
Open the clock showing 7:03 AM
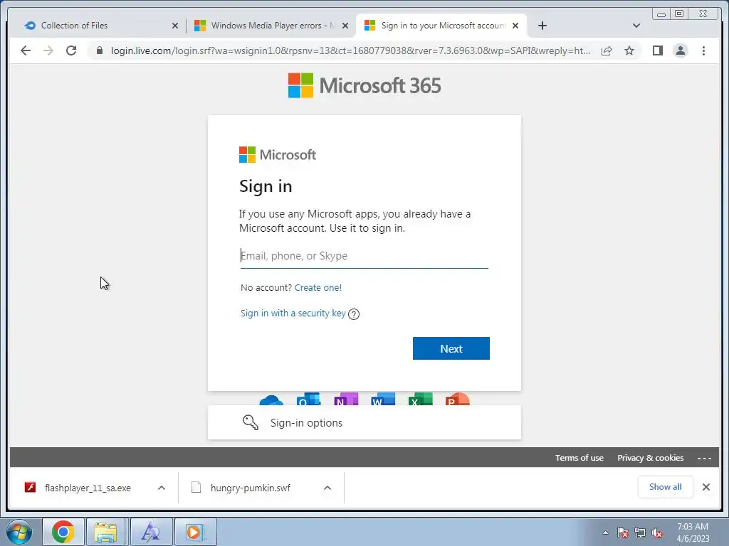point(693,532)
